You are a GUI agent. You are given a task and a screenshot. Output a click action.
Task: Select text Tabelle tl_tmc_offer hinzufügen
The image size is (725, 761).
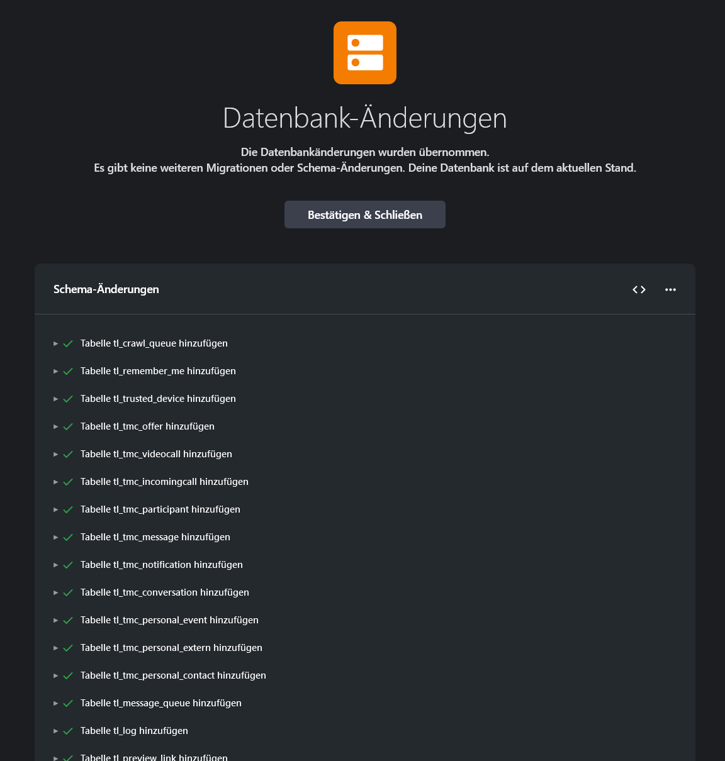pos(147,426)
